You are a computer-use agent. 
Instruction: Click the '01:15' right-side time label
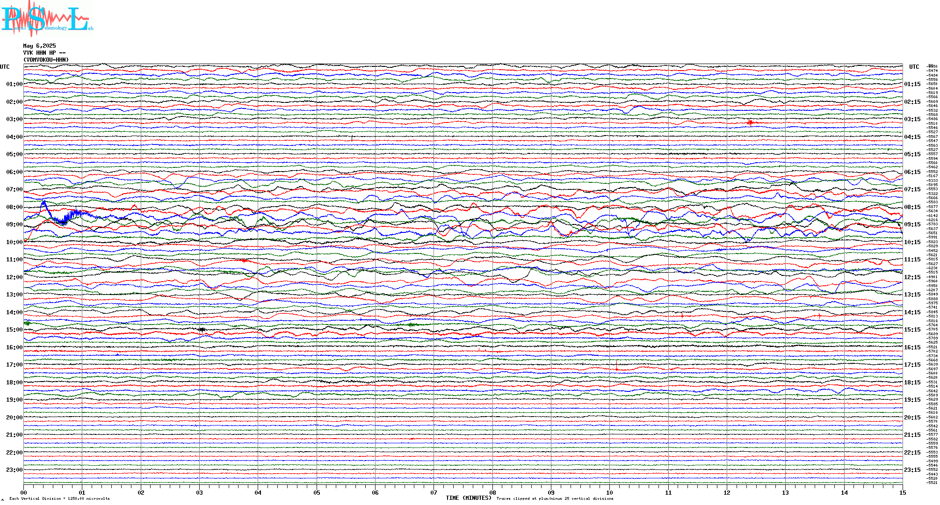(x=912, y=84)
